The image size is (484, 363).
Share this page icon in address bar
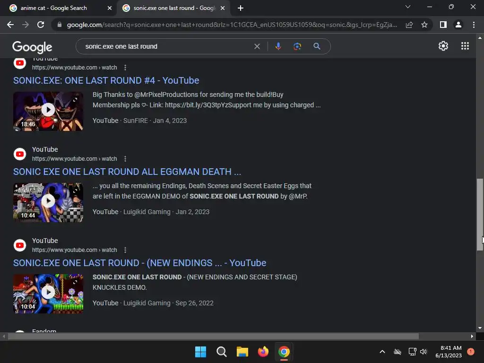point(409,25)
